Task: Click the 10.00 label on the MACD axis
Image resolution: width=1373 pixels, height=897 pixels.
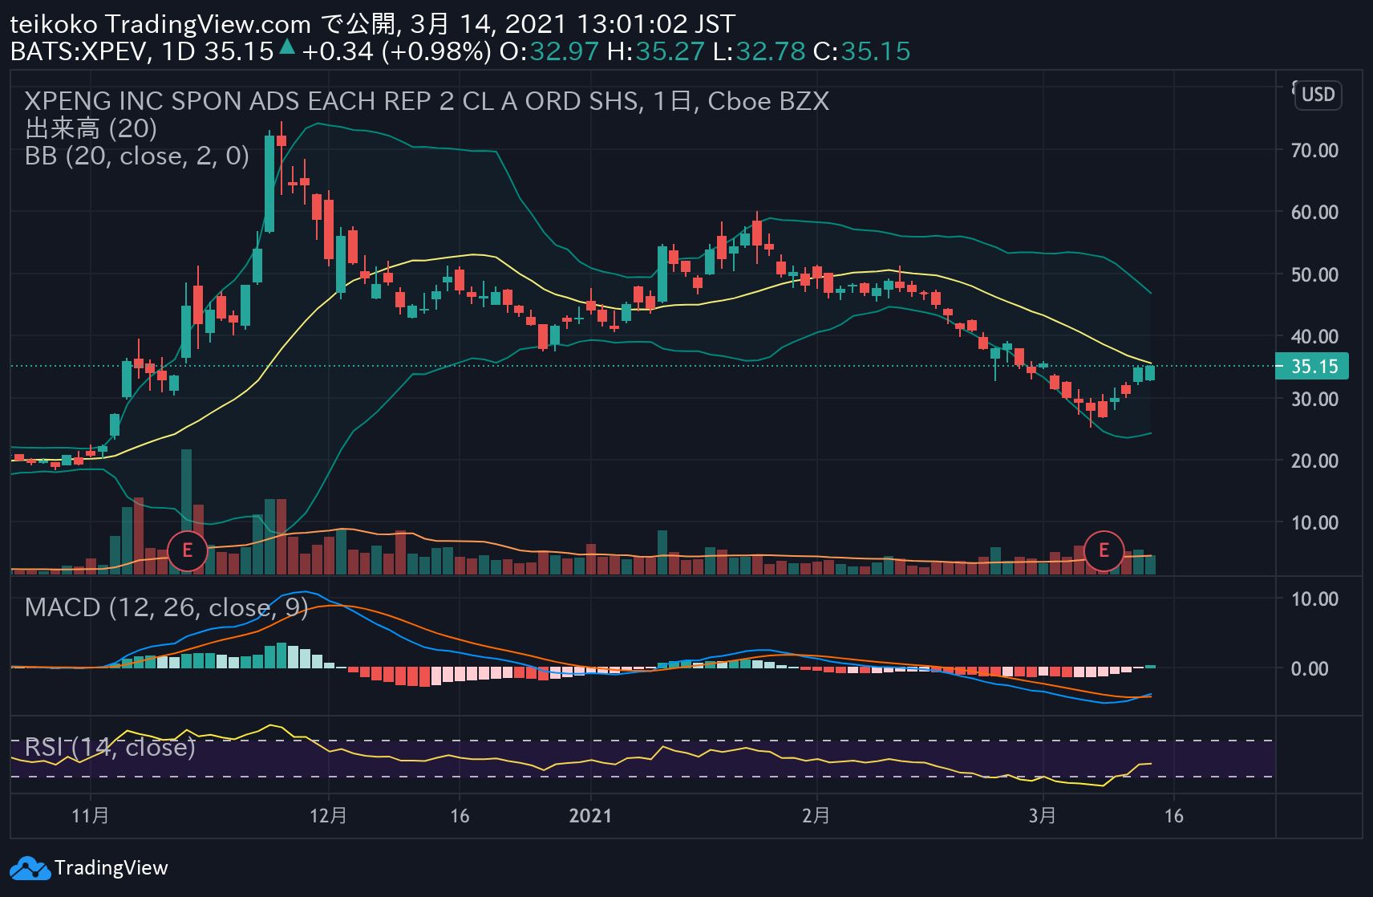Action: (x=1314, y=599)
